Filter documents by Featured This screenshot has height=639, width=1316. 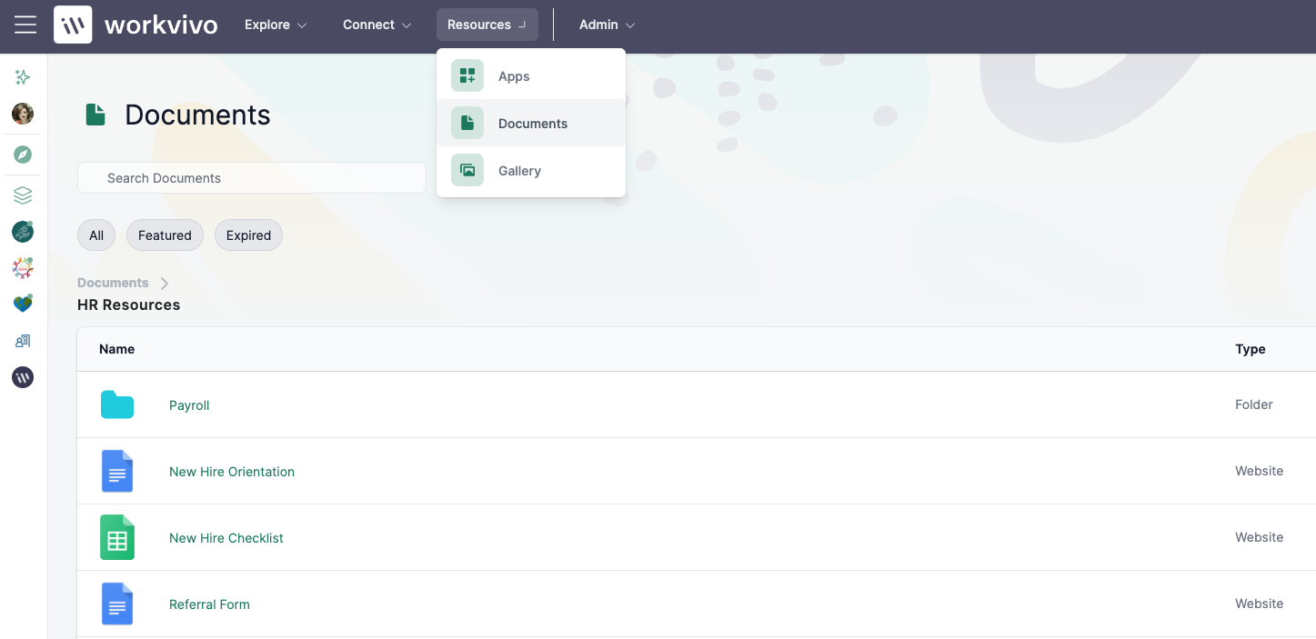(165, 235)
